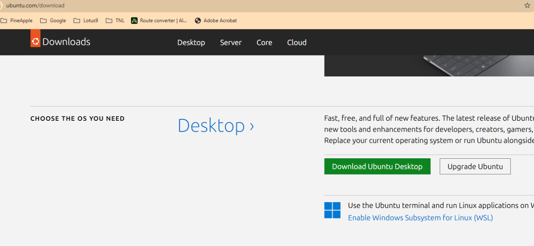Open the Lotus9 bookmarks folder
Image resolution: width=534 pixels, height=246 pixels.
pyautogui.click(x=86, y=20)
